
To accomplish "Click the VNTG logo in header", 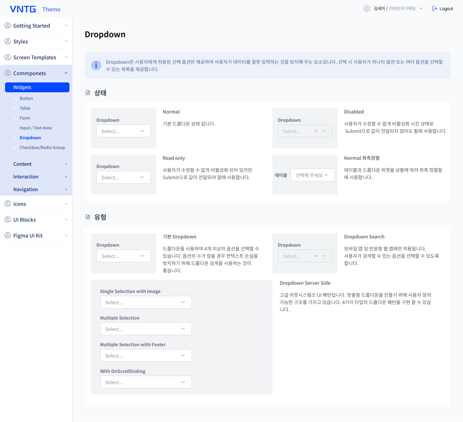I will click(23, 9).
